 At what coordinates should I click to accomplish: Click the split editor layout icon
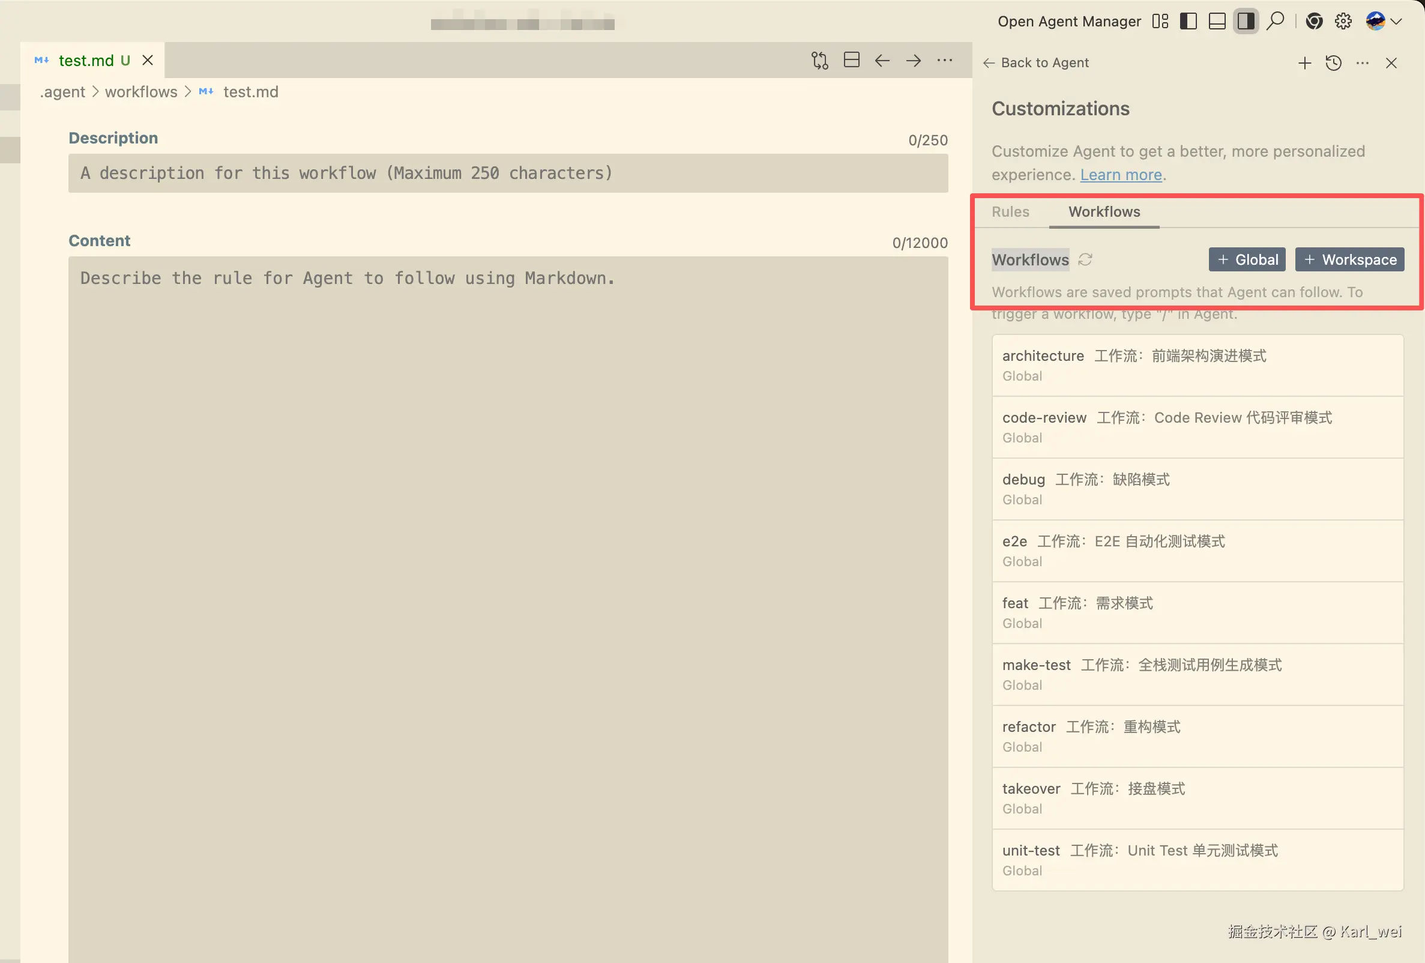851,60
